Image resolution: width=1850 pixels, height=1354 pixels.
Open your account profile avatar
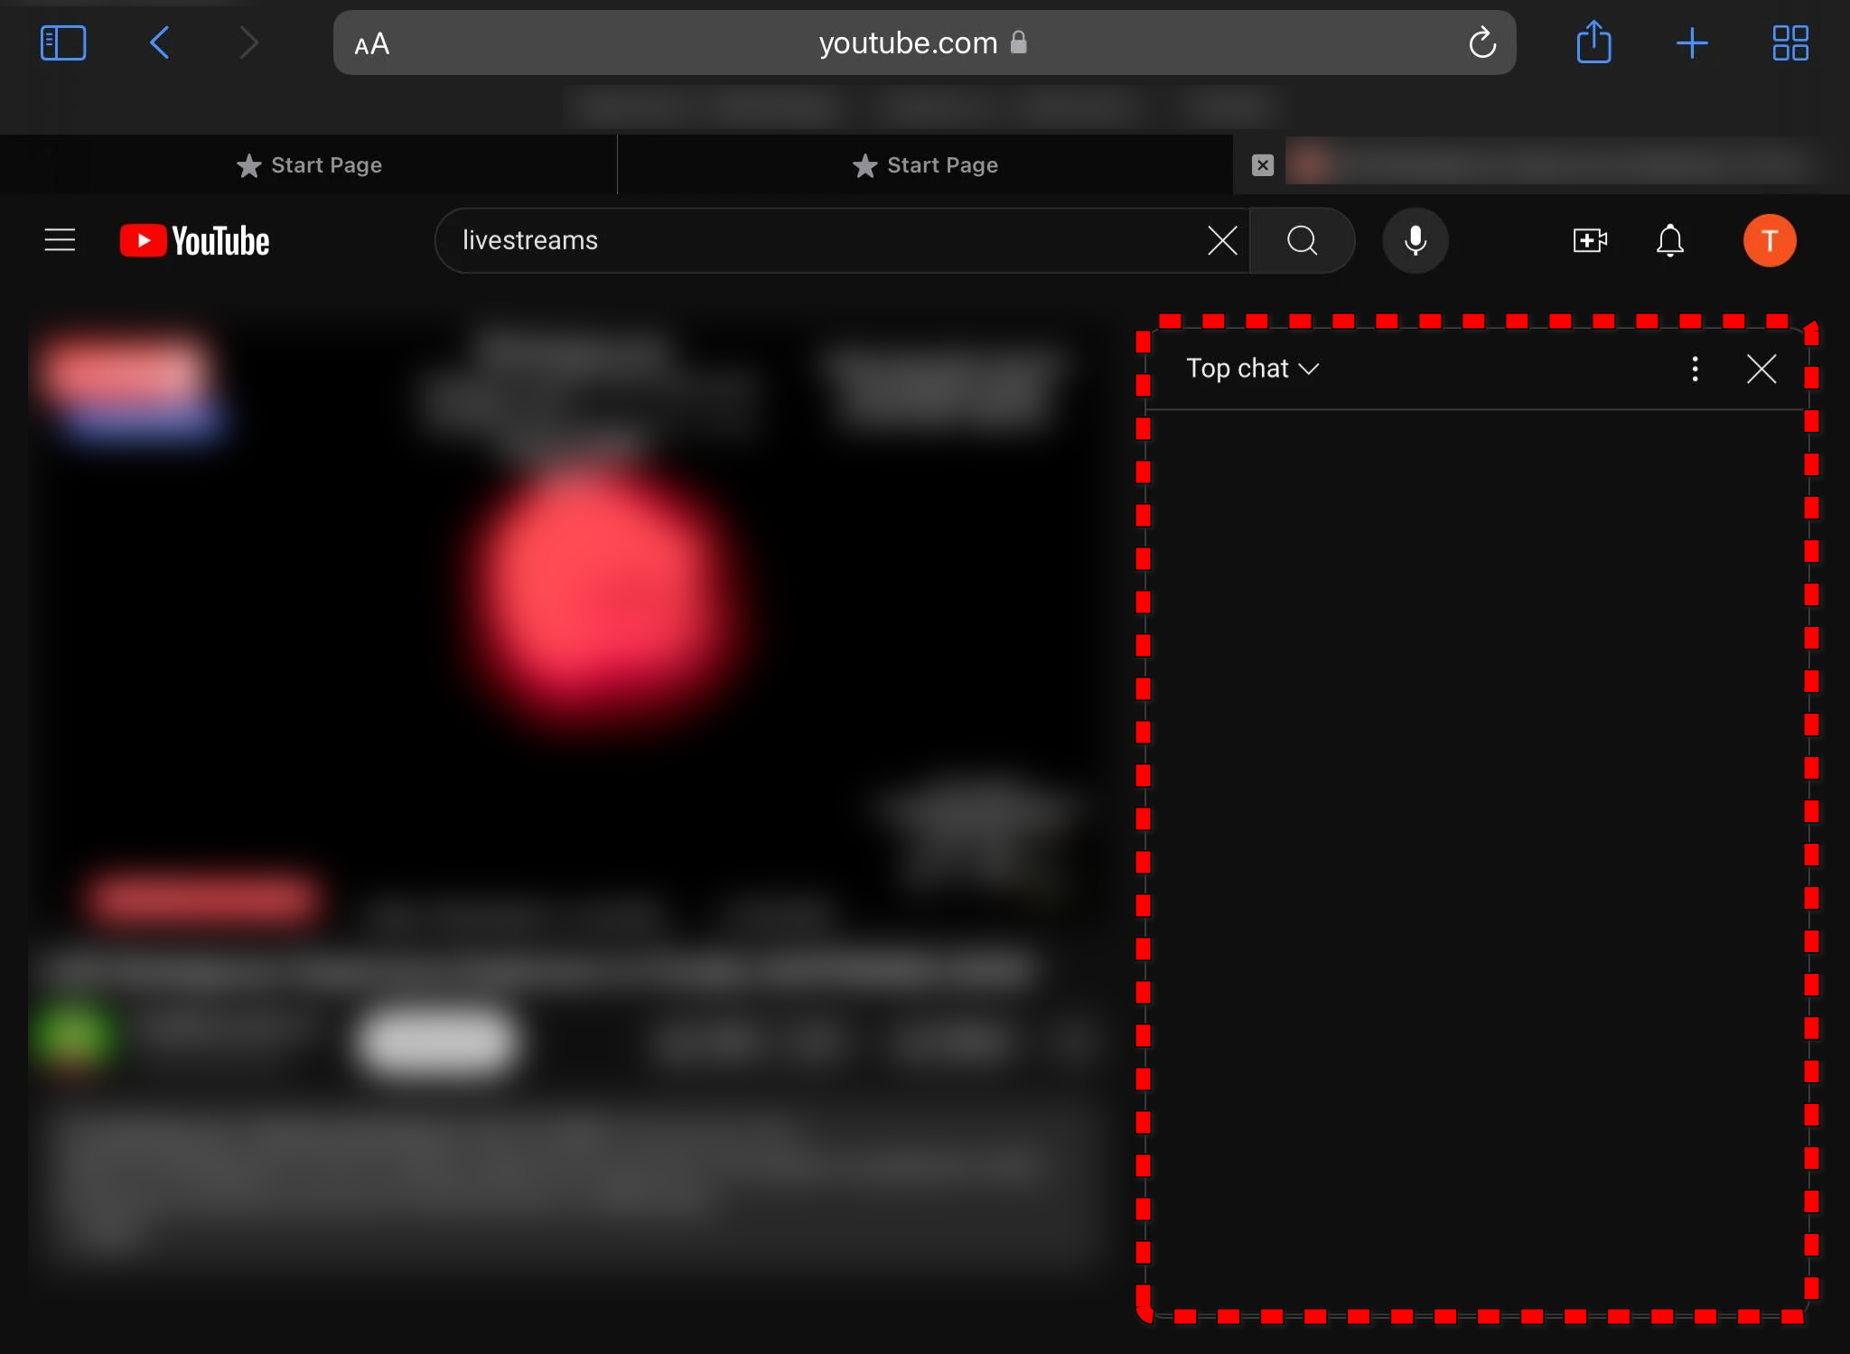(1768, 240)
